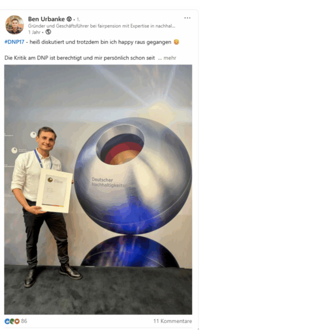View the 86 reactions list
The image size is (335, 335).
tap(24, 321)
